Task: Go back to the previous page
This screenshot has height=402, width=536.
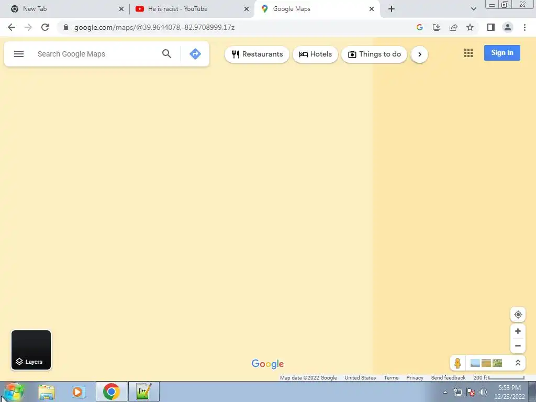Action: [12, 27]
